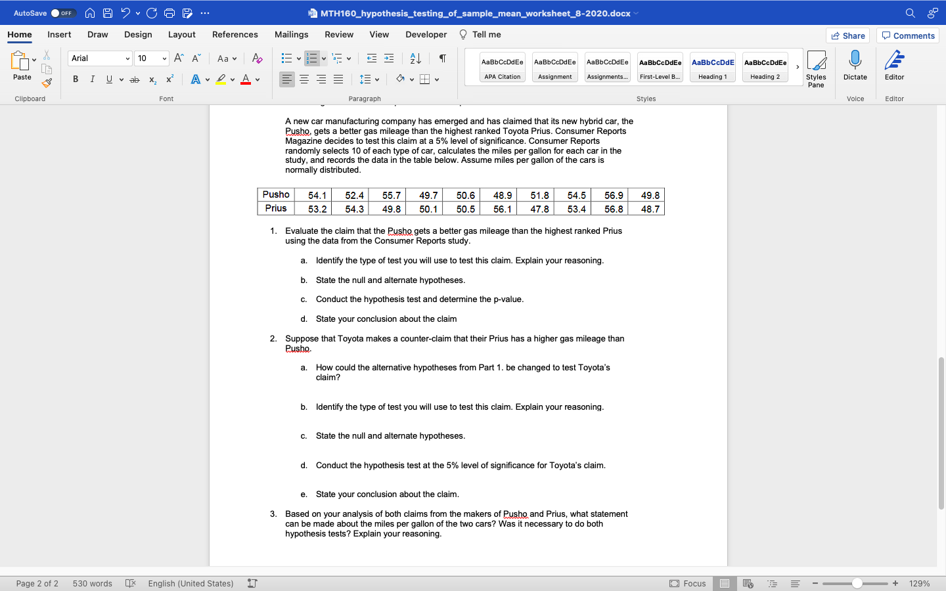Increase indent of the selected paragraph
The width and height of the screenshot is (946, 591).
pos(388,58)
